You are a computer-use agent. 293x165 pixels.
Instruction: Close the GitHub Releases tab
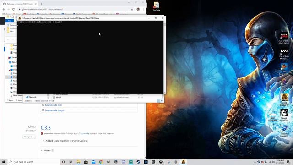point(36,4)
